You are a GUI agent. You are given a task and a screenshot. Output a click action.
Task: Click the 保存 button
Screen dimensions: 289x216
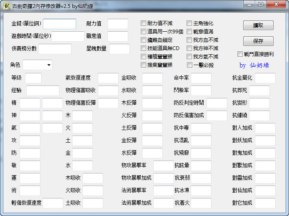click(x=258, y=41)
